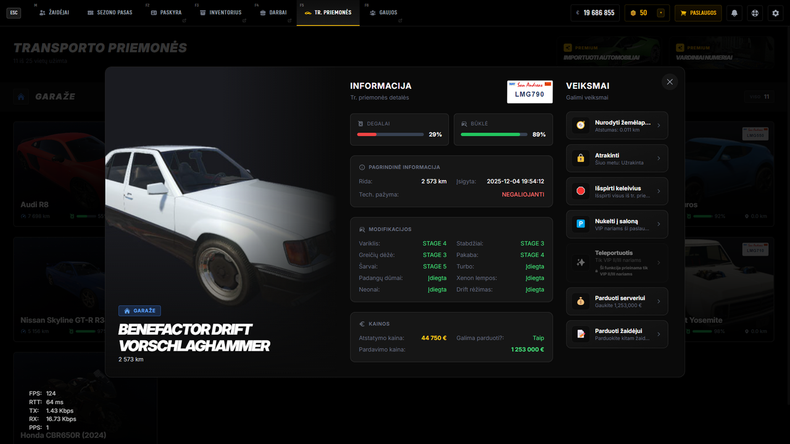
Task: Go to the Paskyra tab
Action: tap(166, 13)
